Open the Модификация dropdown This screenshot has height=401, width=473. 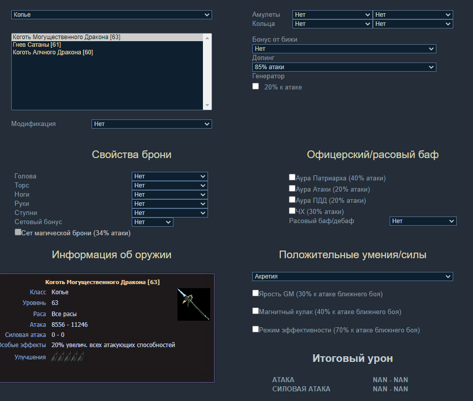[152, 124]
